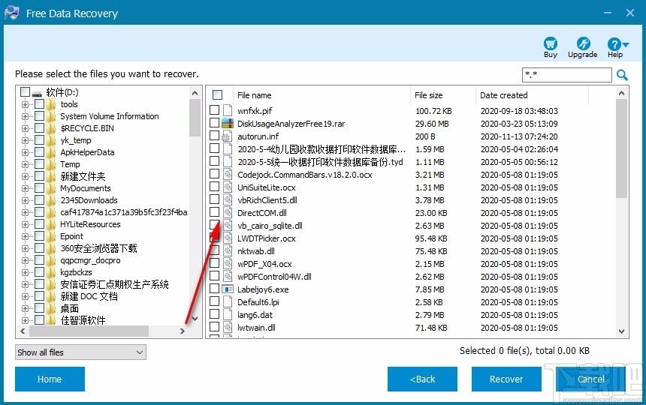Check the autorun.inf checkbox
646x405 pixels.
(x=214, y=135)
